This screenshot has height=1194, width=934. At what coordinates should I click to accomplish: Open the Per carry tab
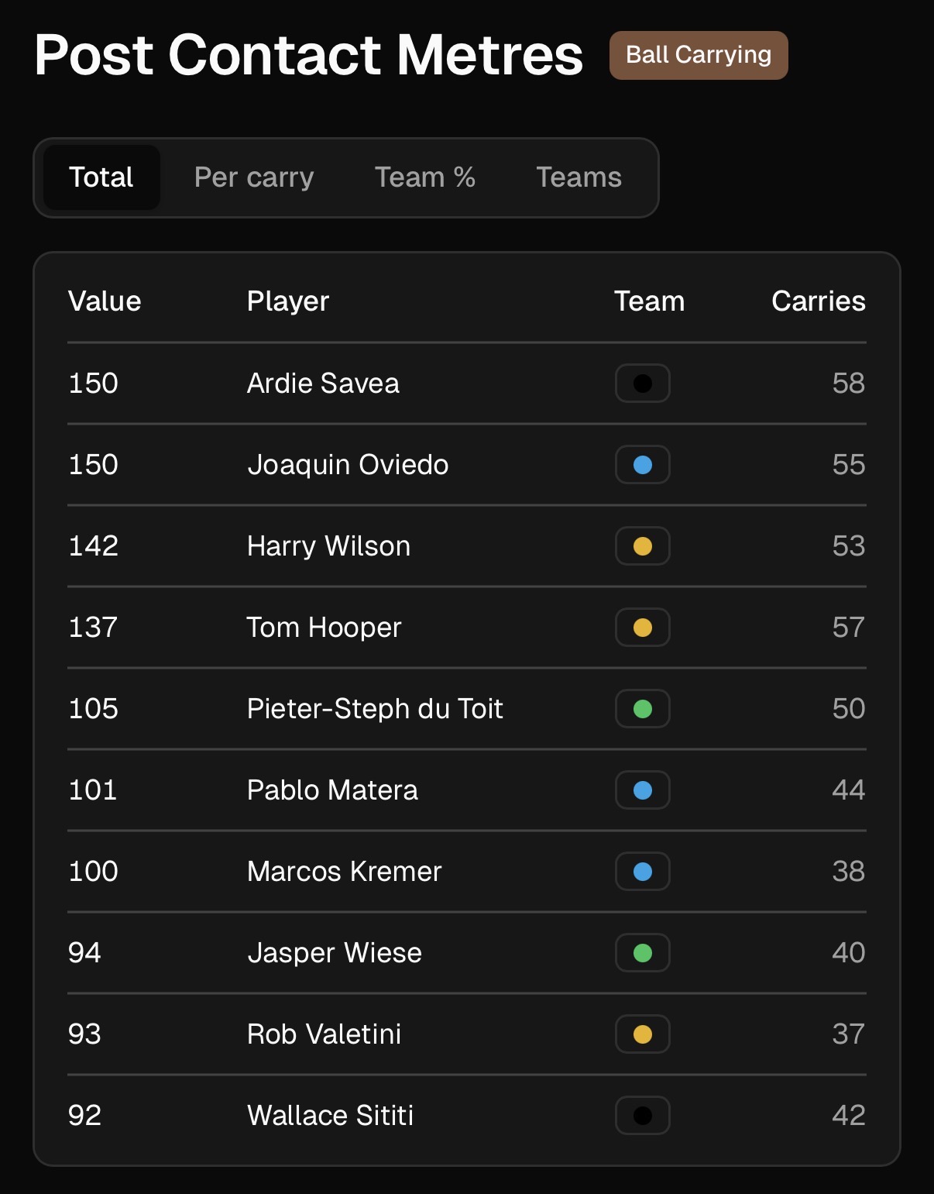pos(254,177)
